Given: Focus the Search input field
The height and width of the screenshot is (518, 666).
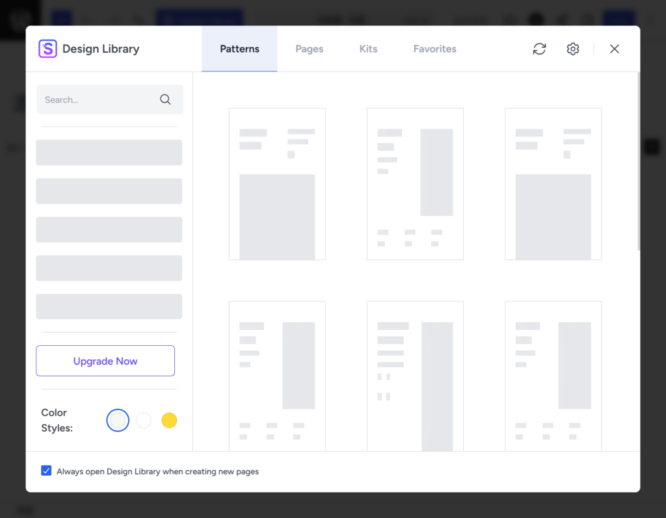Looking at the screenshot, I should [109, 99].
